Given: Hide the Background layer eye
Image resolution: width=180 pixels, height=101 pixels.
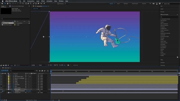Looking at the screenshot, I should [x=1, y=93].
